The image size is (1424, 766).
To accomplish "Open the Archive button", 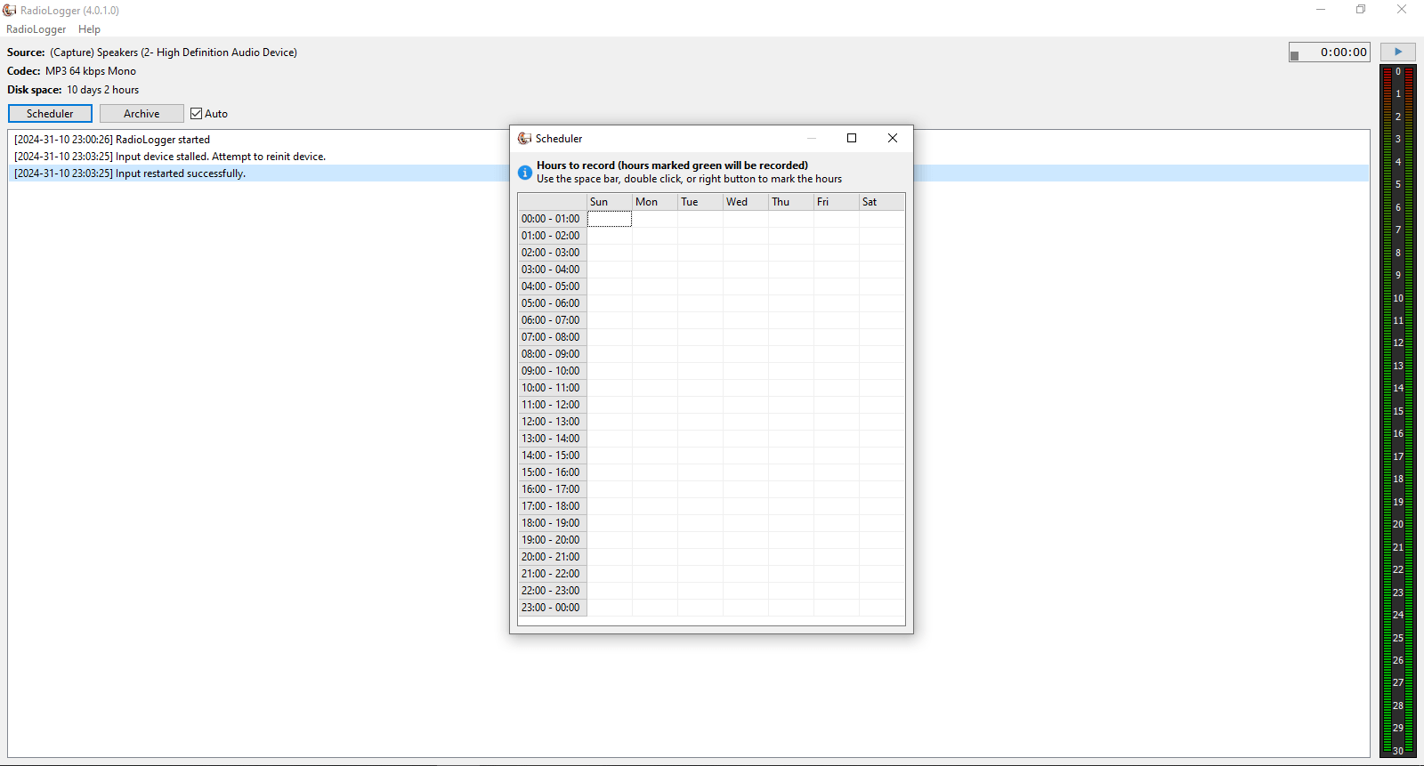I will (x=142, y=114).
